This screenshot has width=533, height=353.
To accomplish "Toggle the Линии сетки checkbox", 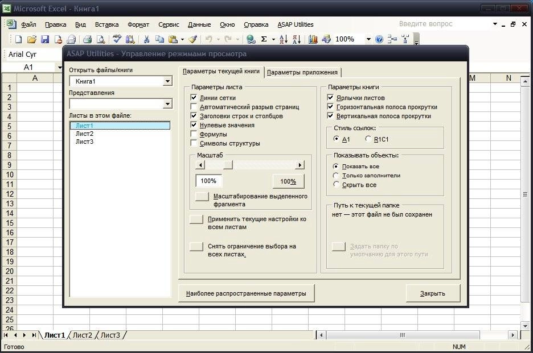I will [x=194, y=97].
